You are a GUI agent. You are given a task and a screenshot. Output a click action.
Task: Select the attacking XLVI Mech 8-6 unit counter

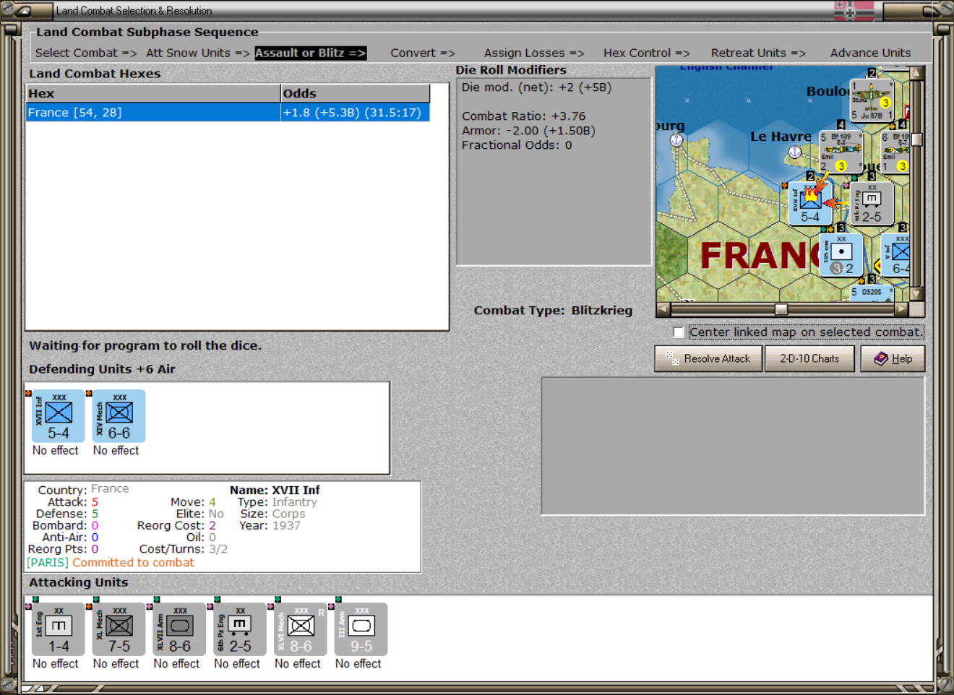301,629
